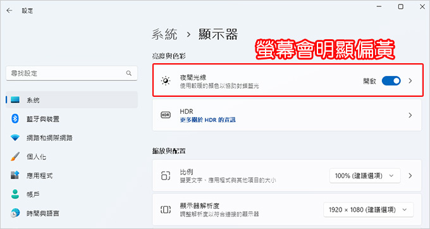Click the Wi-Fi icon for 網路和網際網路

pos(15,138)
